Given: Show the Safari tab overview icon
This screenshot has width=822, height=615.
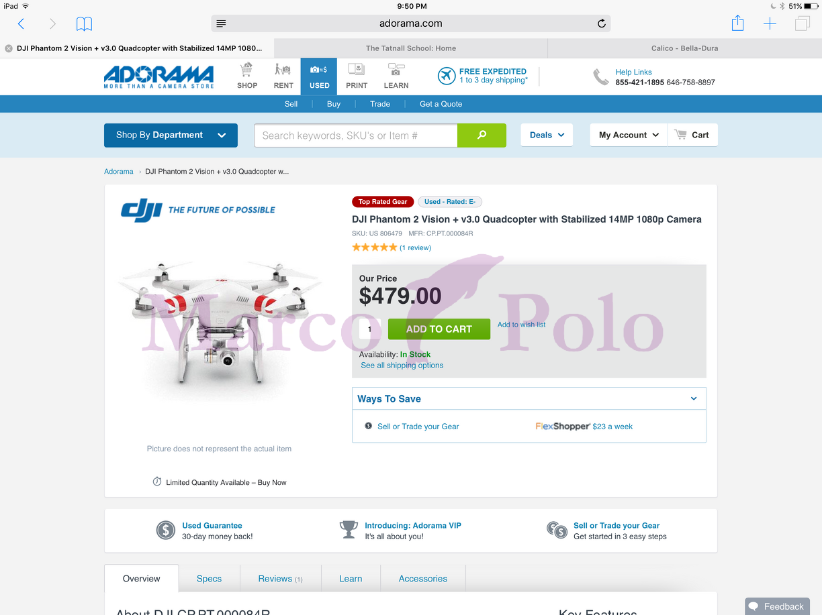Looking at the screenshot, I should point(802,24).
